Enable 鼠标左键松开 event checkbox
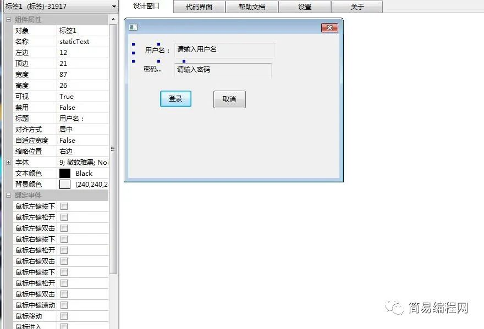484x329 pixels. point(64,218)
